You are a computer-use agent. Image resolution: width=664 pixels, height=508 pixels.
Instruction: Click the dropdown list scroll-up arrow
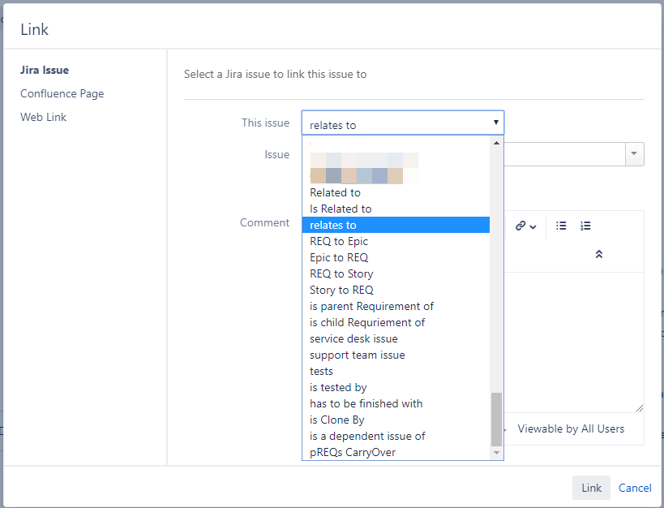496,143
